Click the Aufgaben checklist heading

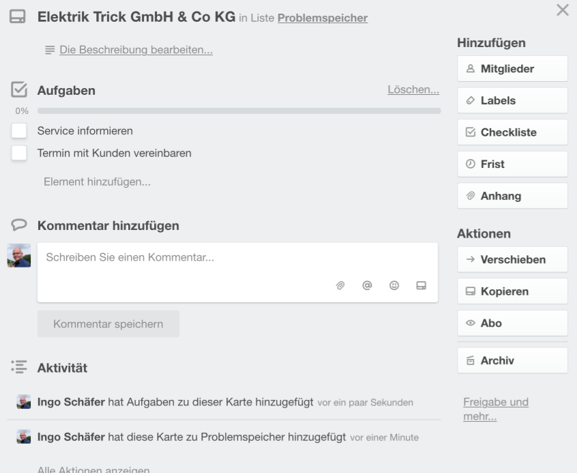click(66, 90)
